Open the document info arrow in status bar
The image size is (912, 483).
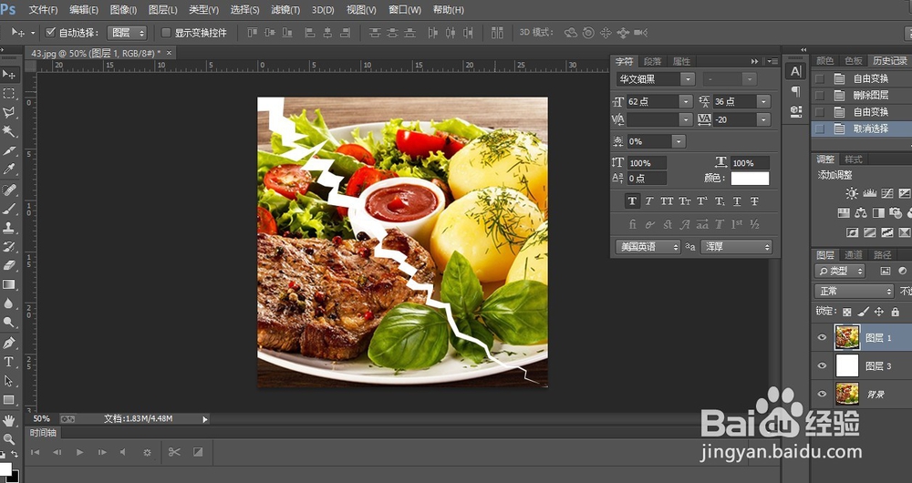click(204, 419)
